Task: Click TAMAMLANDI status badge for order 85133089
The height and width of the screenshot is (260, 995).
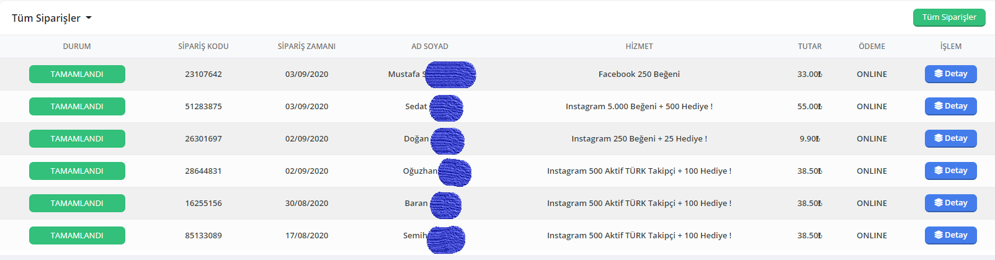Action: (x=77, y=235)
